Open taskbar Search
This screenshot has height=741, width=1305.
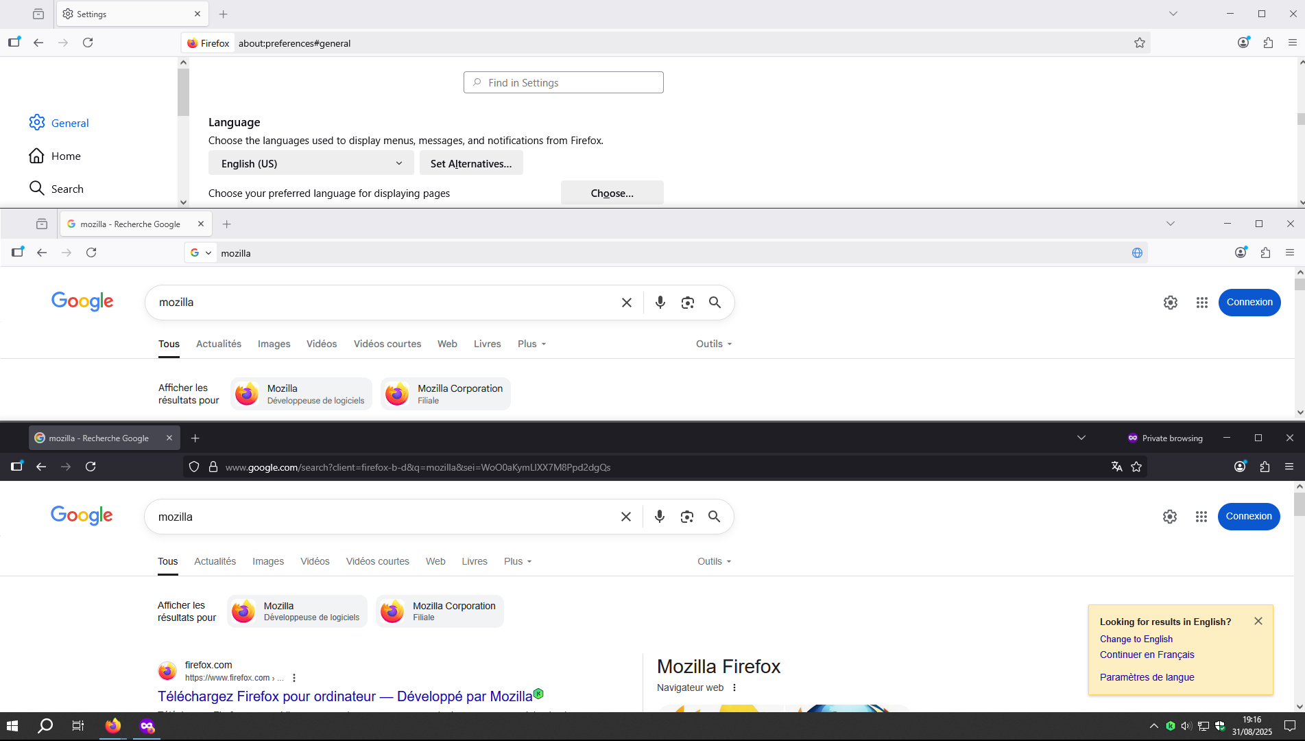[45, 725]
